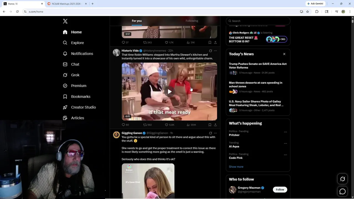
Task: Open U.S. Navy Sailor galley meal story
Action: pyautogui.click(x=256, y=103)
